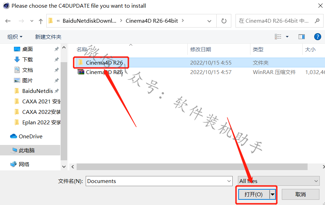325x205 pixels.
Task: Click the magnifier search icon
Action: pyautogui.click(x=317, y=21)
